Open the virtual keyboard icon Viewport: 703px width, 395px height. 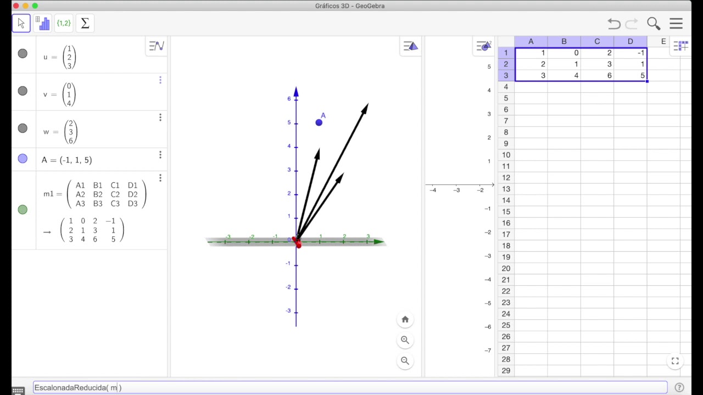tap(18, 391)
